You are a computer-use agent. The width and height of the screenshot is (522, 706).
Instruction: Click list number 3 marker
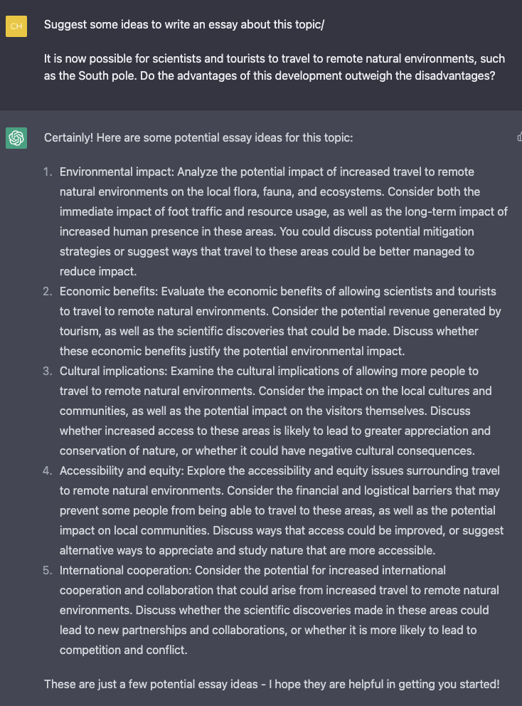coord(48,371)
